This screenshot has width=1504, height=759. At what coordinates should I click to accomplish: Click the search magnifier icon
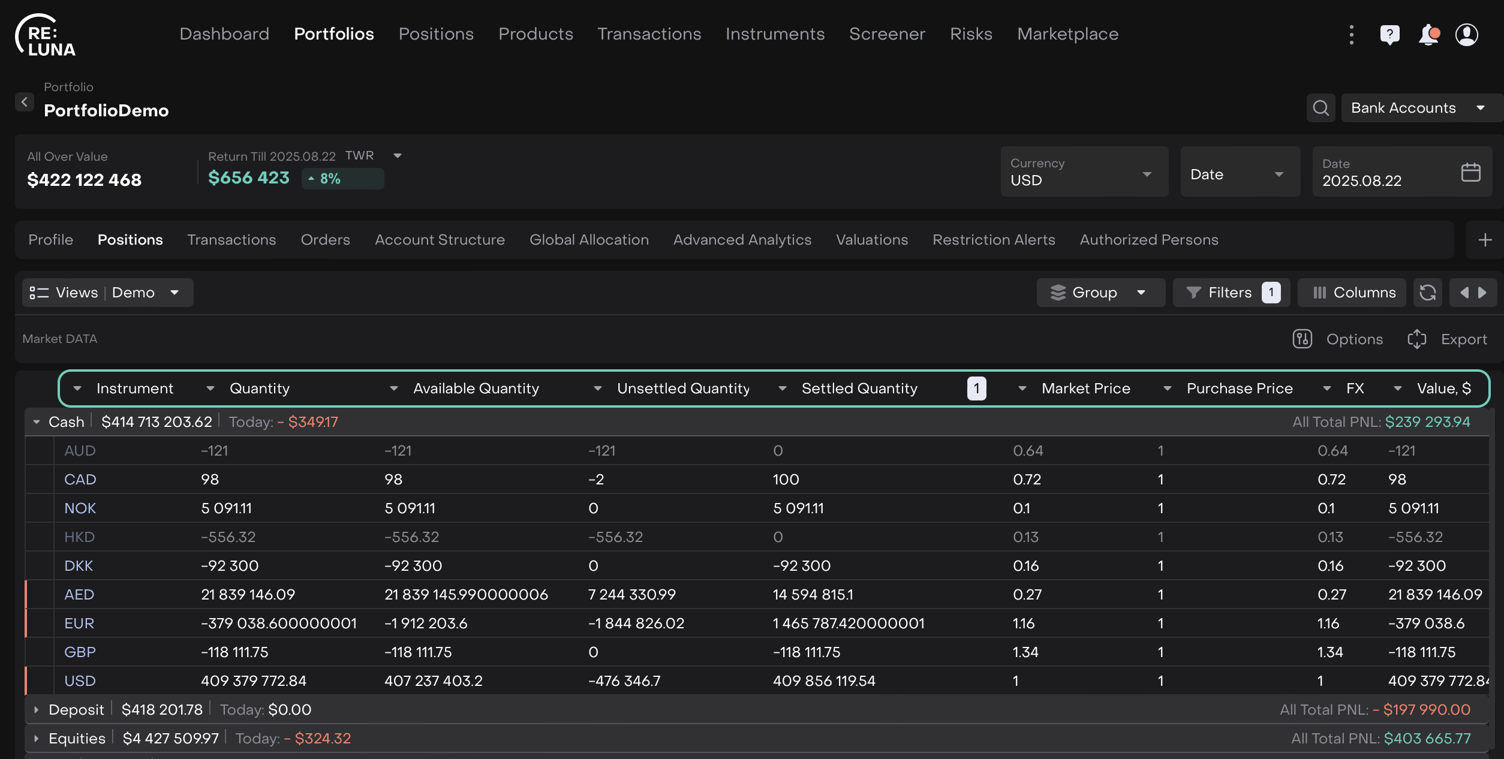(1320, 108)
